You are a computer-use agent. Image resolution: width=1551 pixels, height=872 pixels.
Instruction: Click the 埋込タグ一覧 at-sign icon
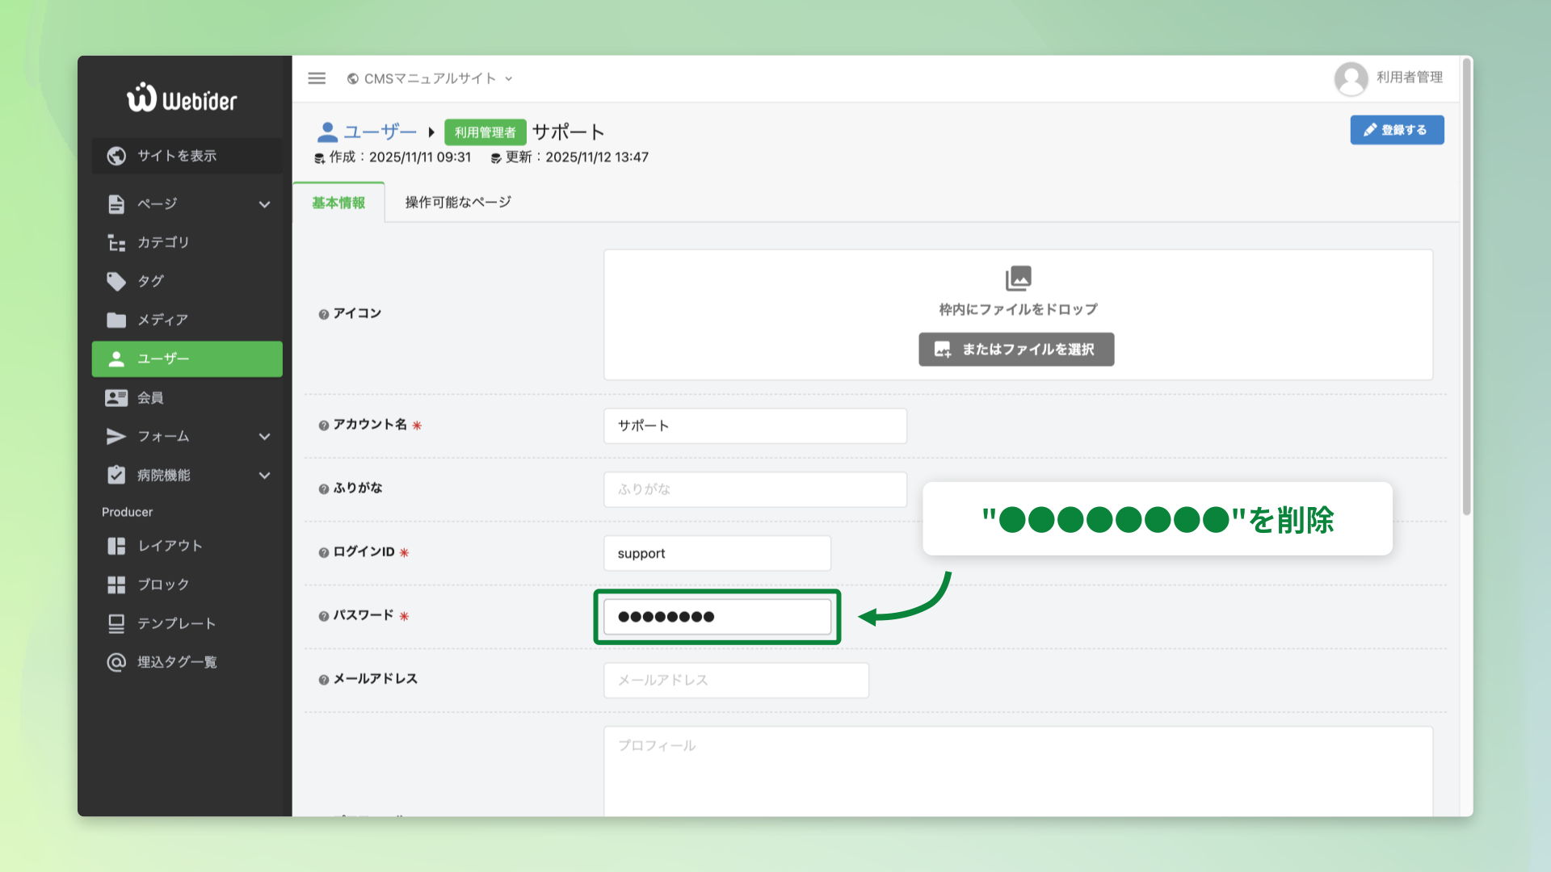(116, 663)
